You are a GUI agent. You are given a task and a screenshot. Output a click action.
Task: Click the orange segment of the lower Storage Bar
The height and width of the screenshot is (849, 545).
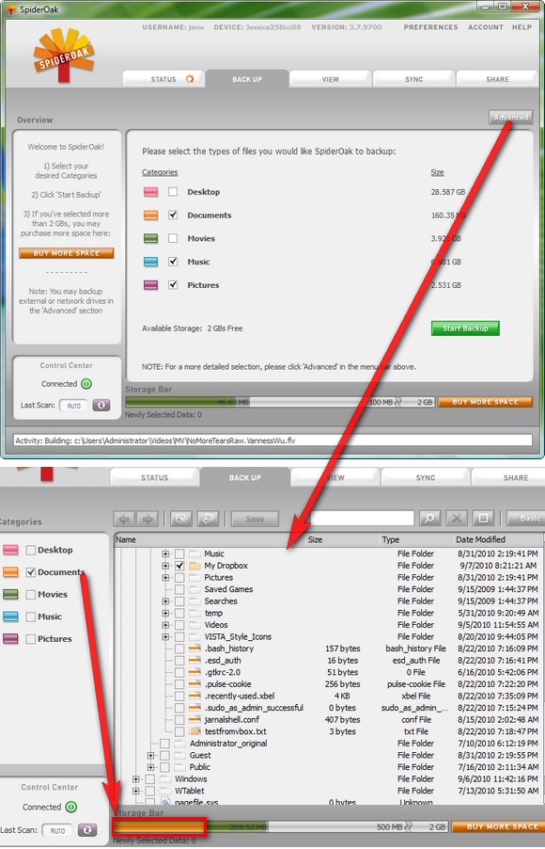pos(158,826)
